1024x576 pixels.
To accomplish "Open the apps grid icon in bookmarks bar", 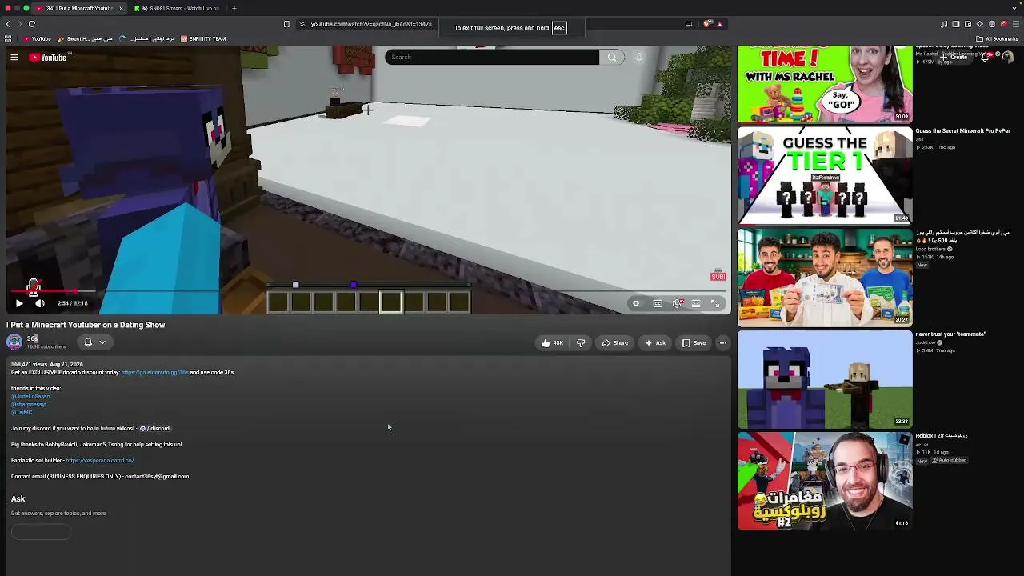I will (8, 38).
